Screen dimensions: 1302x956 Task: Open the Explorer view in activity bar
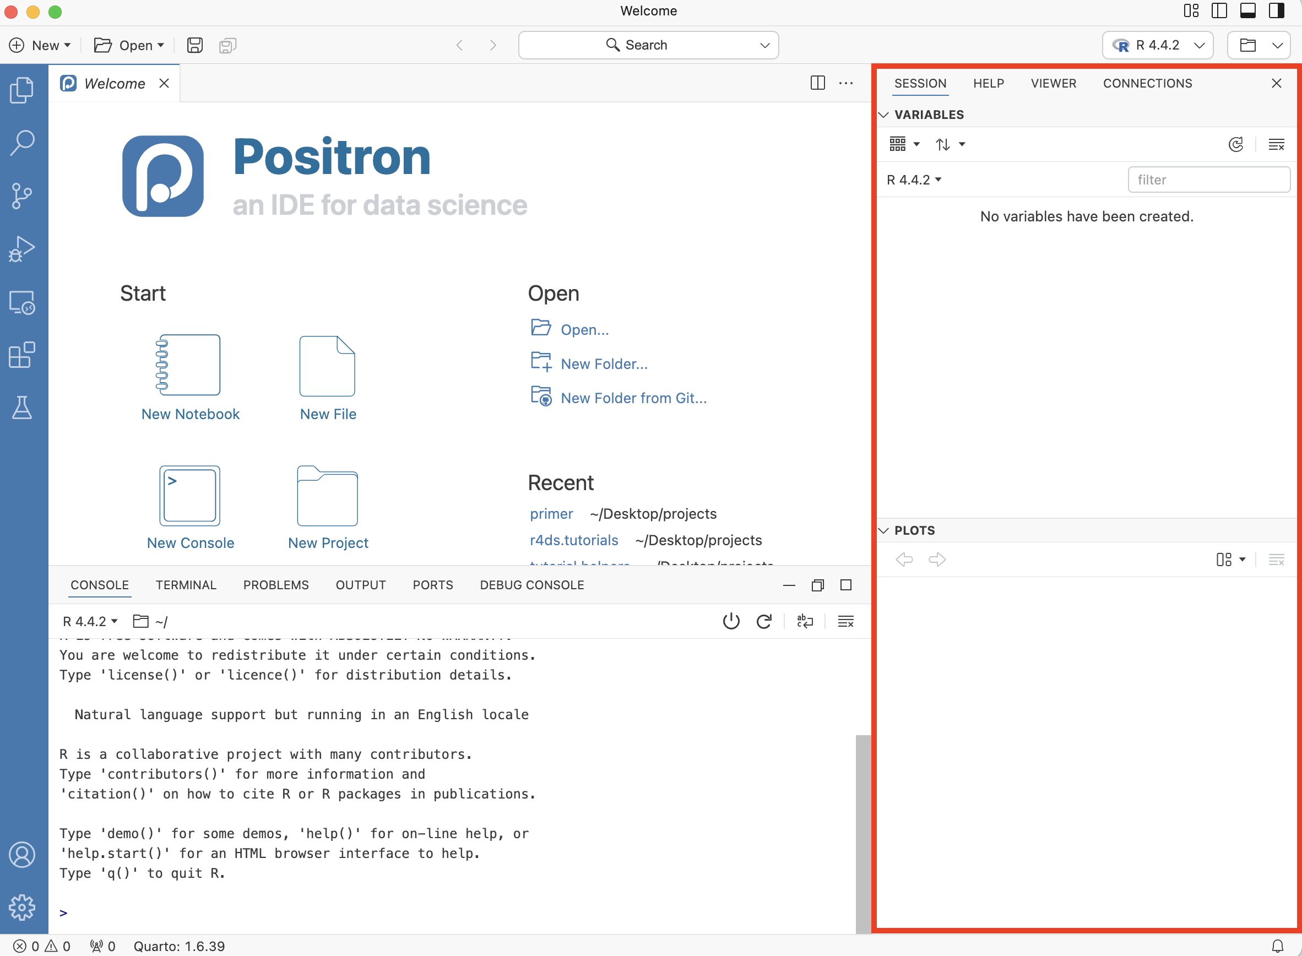click(x=22, y=90)
